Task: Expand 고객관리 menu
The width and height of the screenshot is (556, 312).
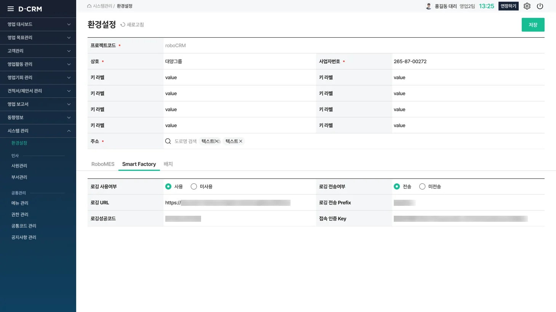Action: (38, 51)
